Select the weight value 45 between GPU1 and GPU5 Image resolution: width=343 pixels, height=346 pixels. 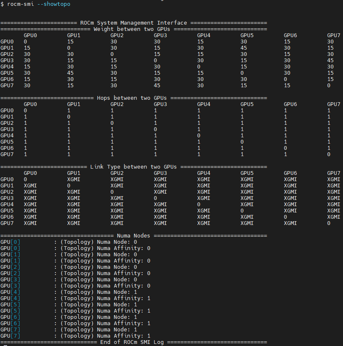click(243, 48)
